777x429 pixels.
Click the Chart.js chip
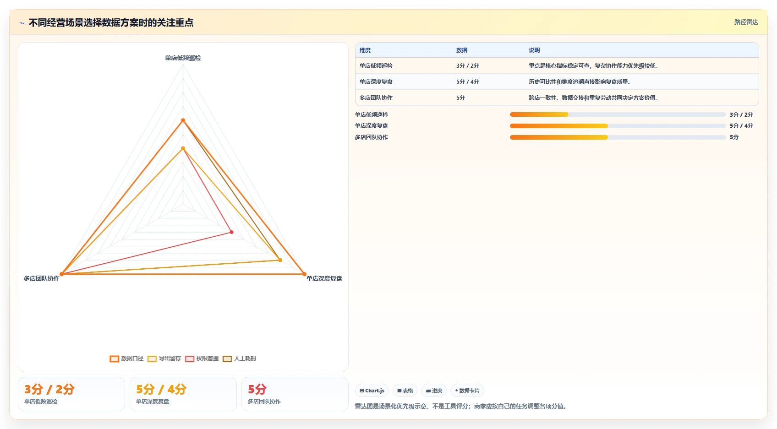pyautogui.click(x=372, y=391)
